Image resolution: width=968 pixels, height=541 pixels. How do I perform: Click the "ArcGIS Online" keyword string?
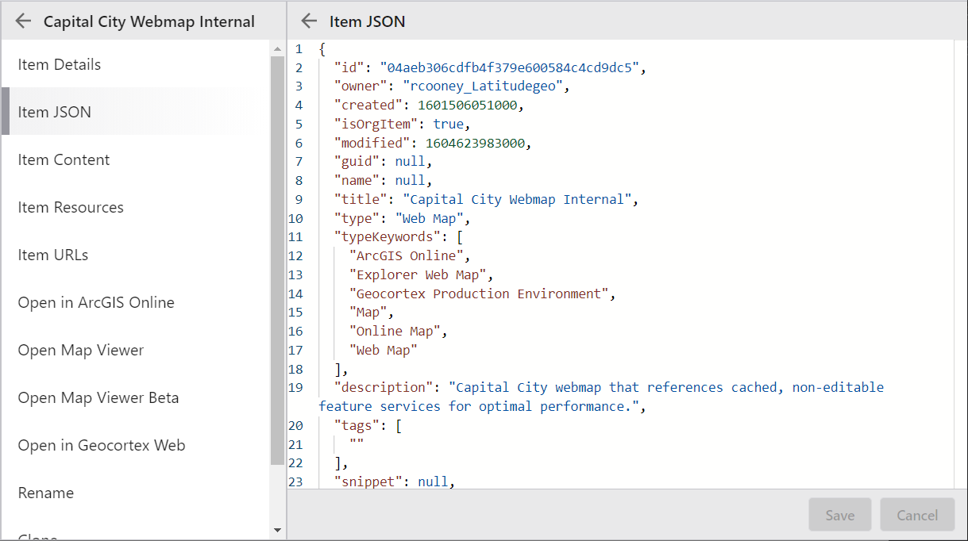coord(407,255)
